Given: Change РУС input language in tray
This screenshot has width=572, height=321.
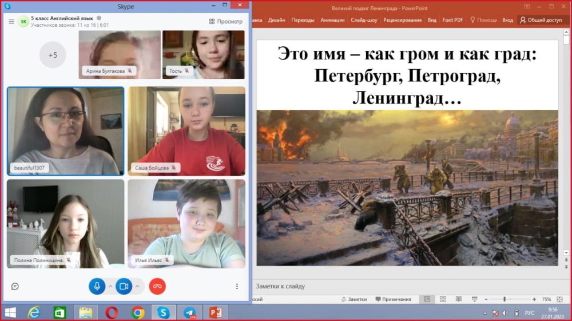Looking at the screenshot, I should pos(529,313).
